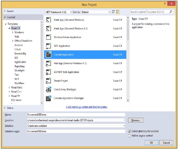Viewport: 178px width, 149px height.
Task: Enable Add to source control checkbox
Action: [129, 136]
